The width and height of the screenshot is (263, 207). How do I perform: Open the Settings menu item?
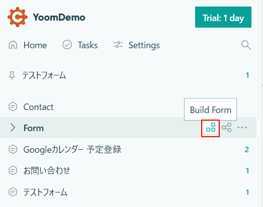(x=136, y=45)
